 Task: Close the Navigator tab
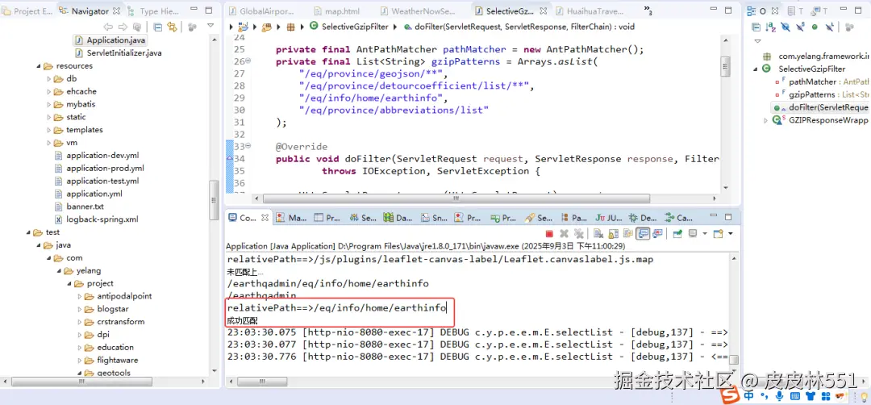pyautogui.click(x=116, y=10)
